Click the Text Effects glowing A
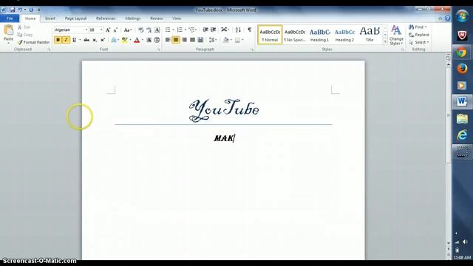Screen dimensions: 473x266 pyautogui.click(x=114, y=40)
